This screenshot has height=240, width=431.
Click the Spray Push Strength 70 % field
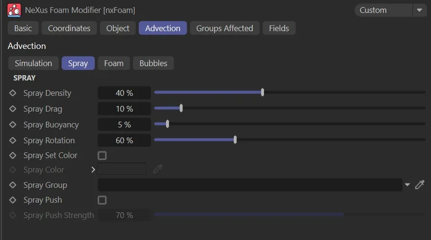click(124, 215)
